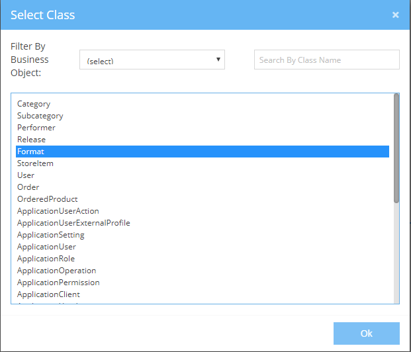Close the Select Class dialog
This screenshot has height=352, width=411.
tap(395, 15)
